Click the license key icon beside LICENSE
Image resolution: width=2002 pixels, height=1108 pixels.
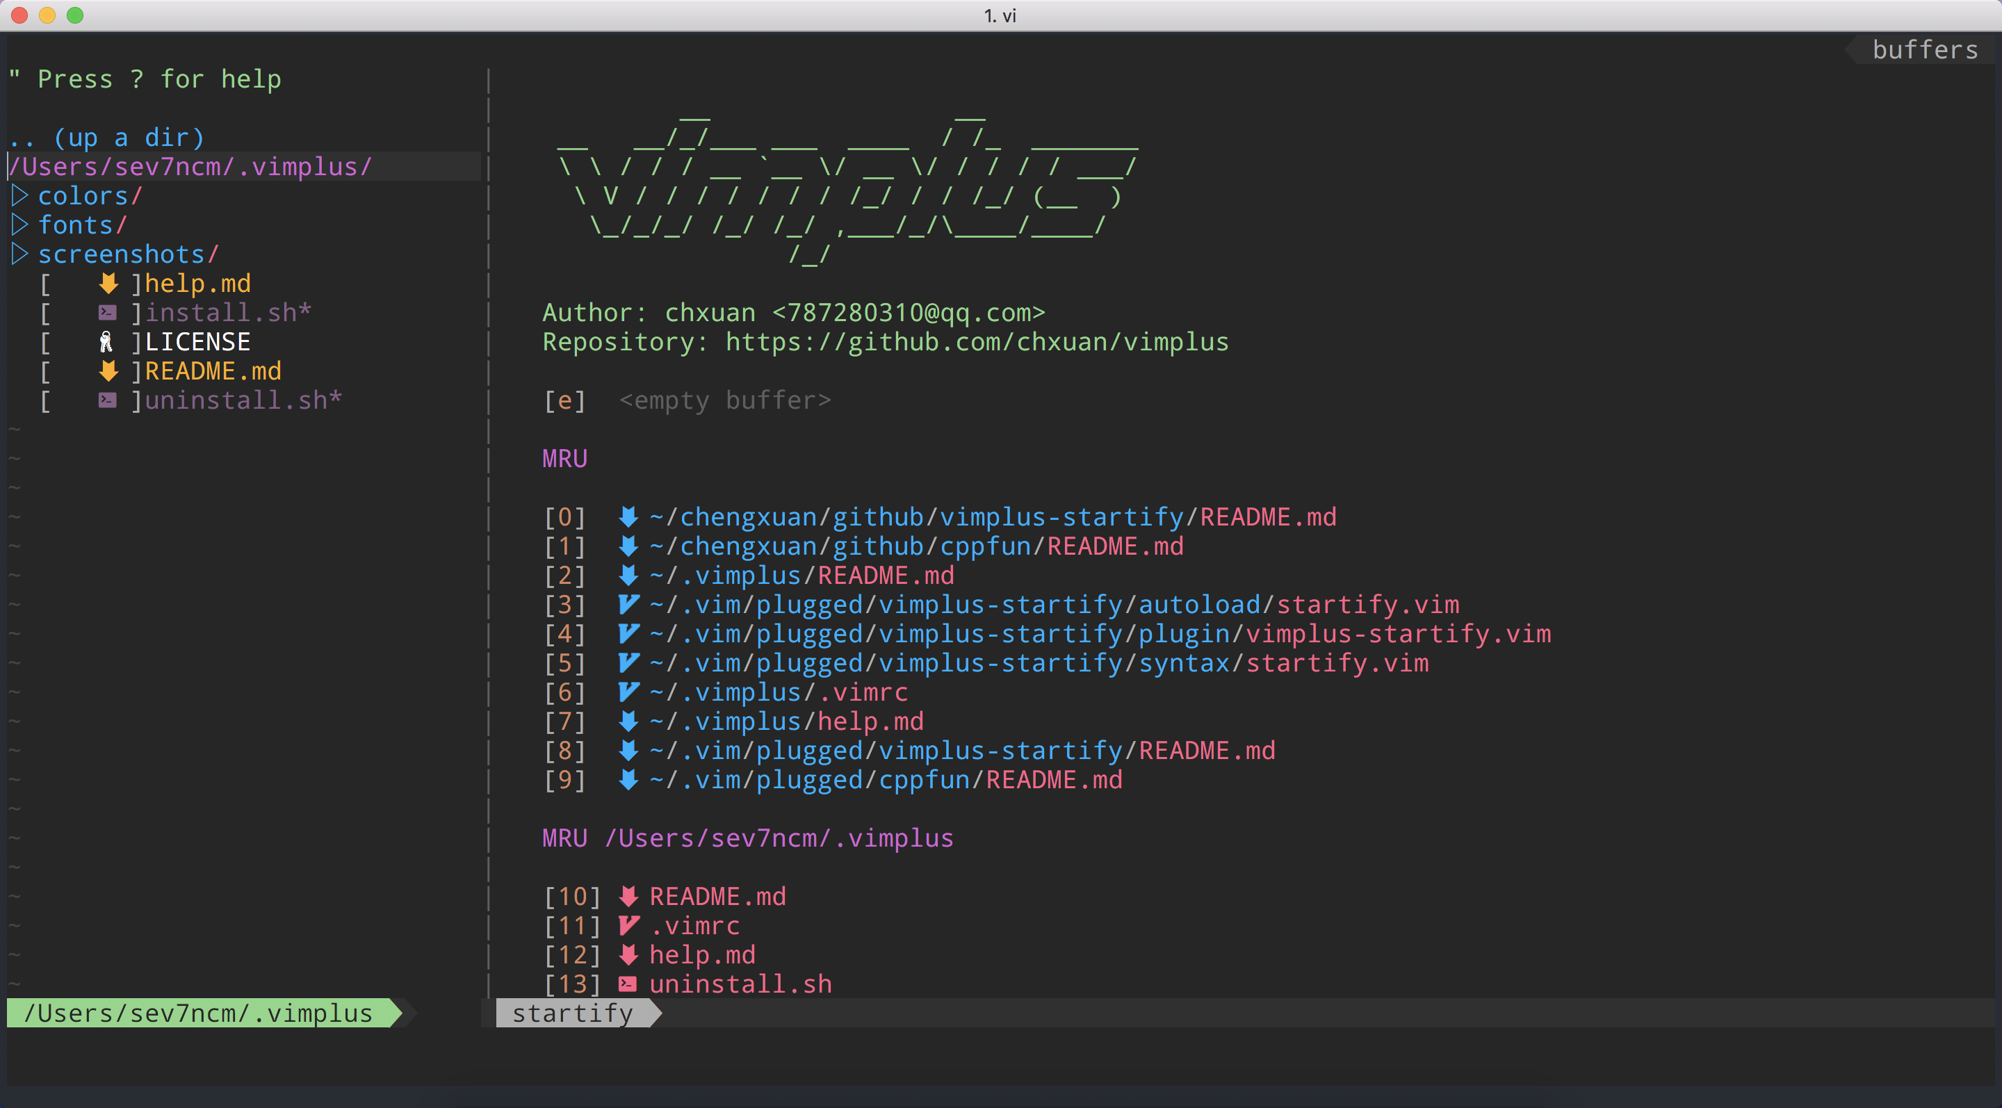pyautogui.click(x=106, y=342)
